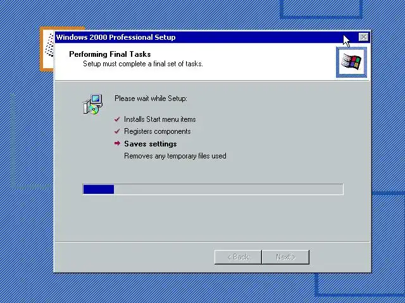Screen dimensions: 405x303
Task: Click the Windows flag logo icon
Action: (x=351, y=62)
